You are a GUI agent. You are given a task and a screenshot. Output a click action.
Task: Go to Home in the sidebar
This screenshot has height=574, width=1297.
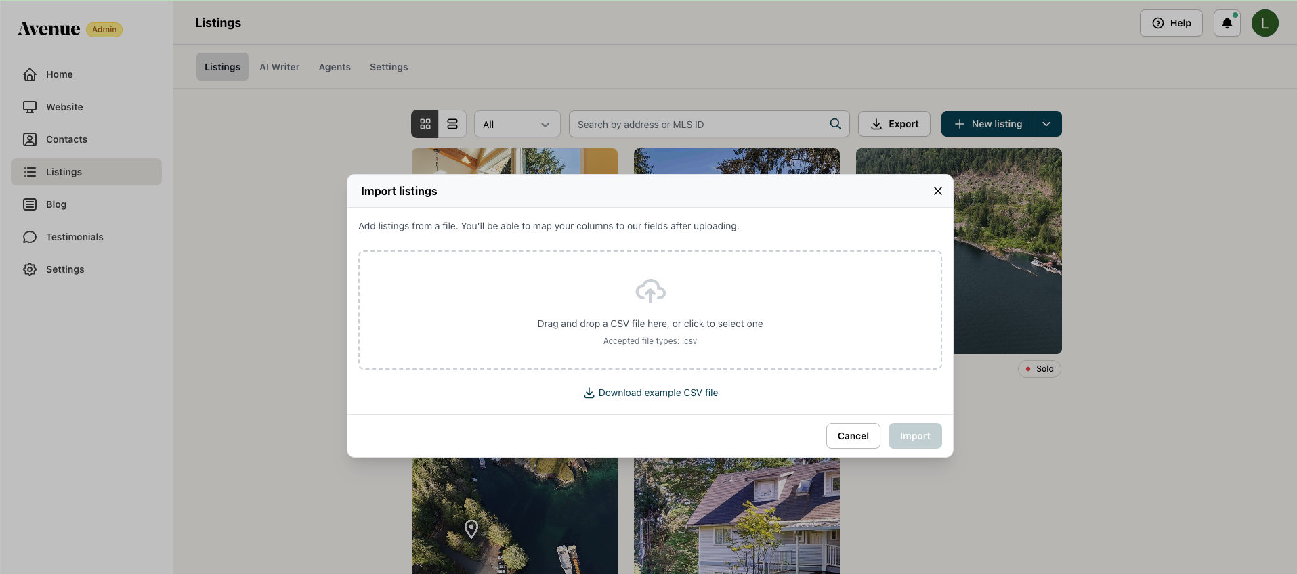[86, 74]
